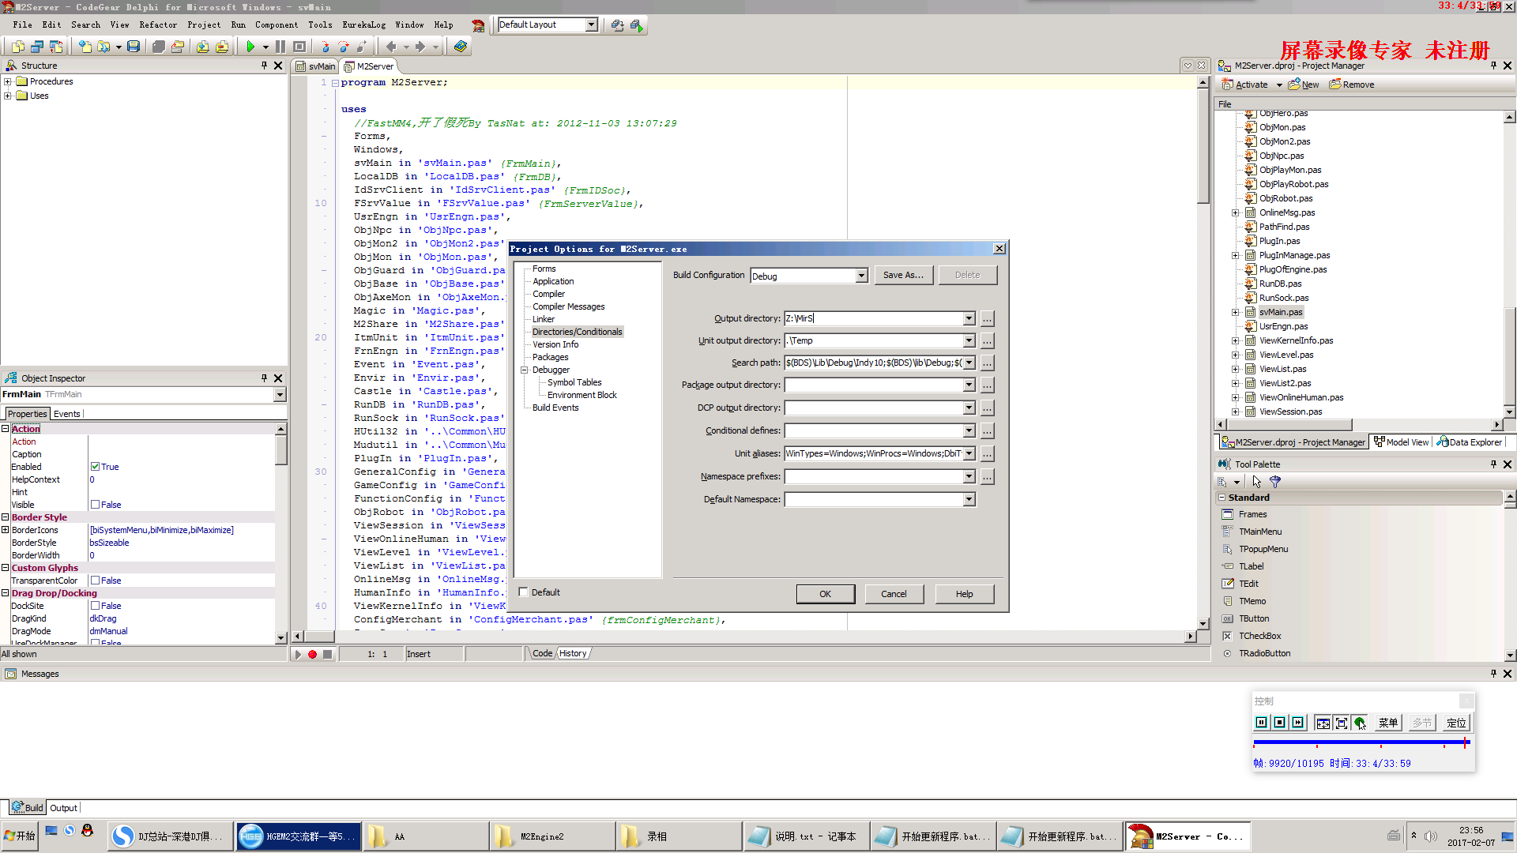Click the macro play triangle in editor status bar
The width and height of the screenshot is (1517, 853).
298,654
